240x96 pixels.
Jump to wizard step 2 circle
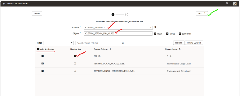point(127,15)
